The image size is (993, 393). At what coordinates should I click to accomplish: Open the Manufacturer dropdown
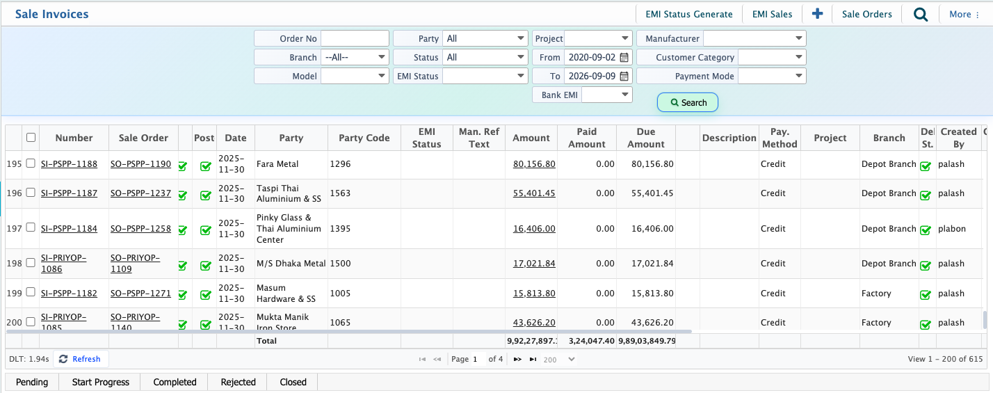click(x=754, y=39)
